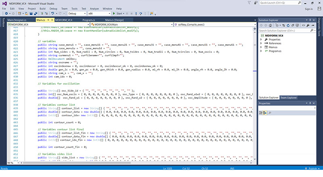Screen dimensions: 323x177
Task: Pin the Properties panel
Action: [310, 103]
